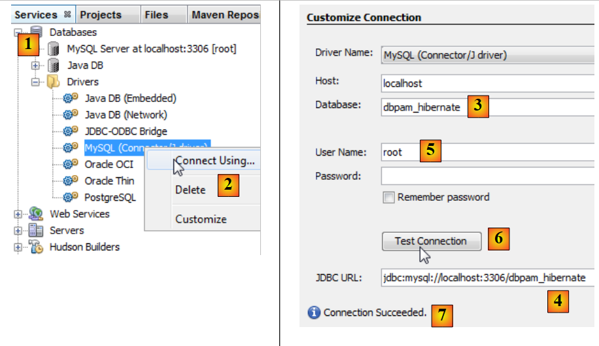Click the Databases node icon
The image size is (599, 346).
coord(37,32)
